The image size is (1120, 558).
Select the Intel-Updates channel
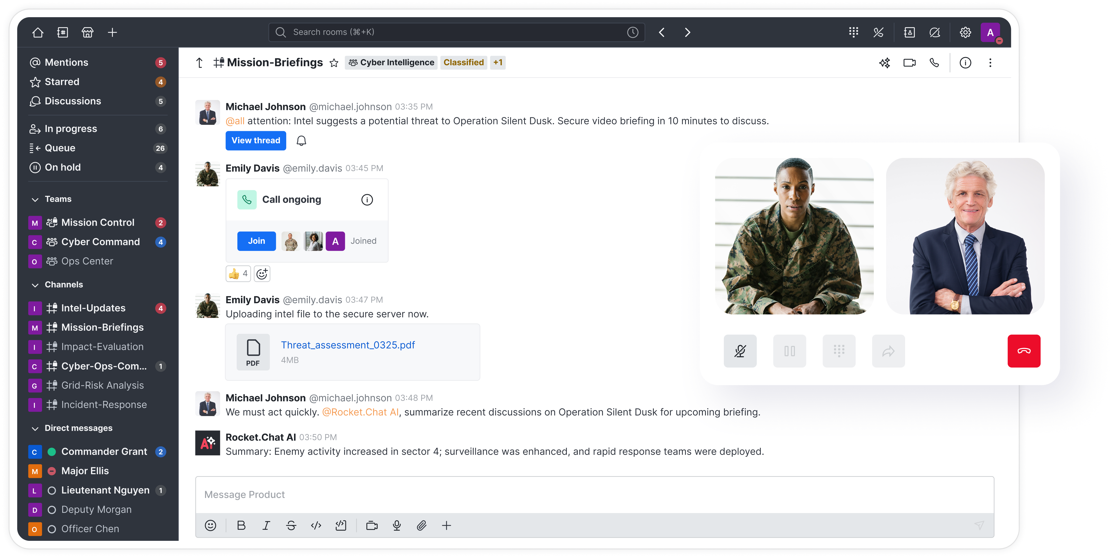(93, 308)
